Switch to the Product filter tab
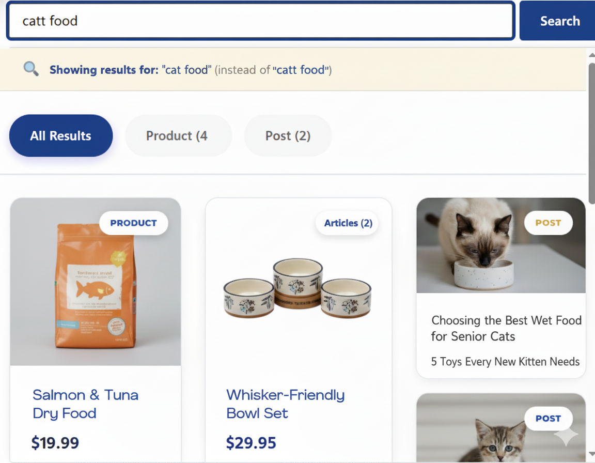Viewport: 595px width, 463px height. (x=178, y=136)
